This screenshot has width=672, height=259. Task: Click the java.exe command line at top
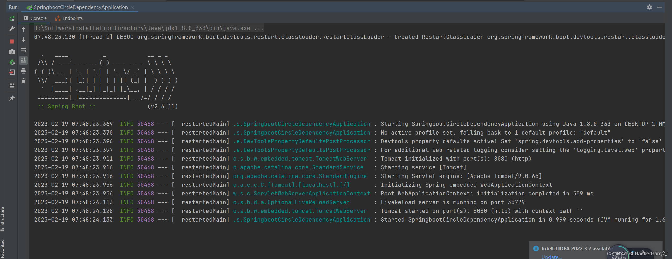[x=149, y=28]
